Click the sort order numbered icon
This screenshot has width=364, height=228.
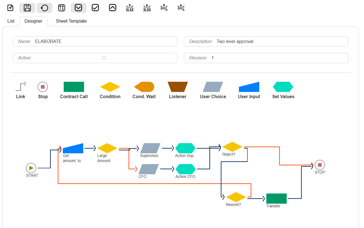pyautogui.click(x=61, y=8)
